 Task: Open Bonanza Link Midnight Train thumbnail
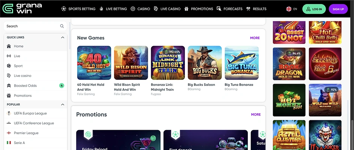coord(168,63)
